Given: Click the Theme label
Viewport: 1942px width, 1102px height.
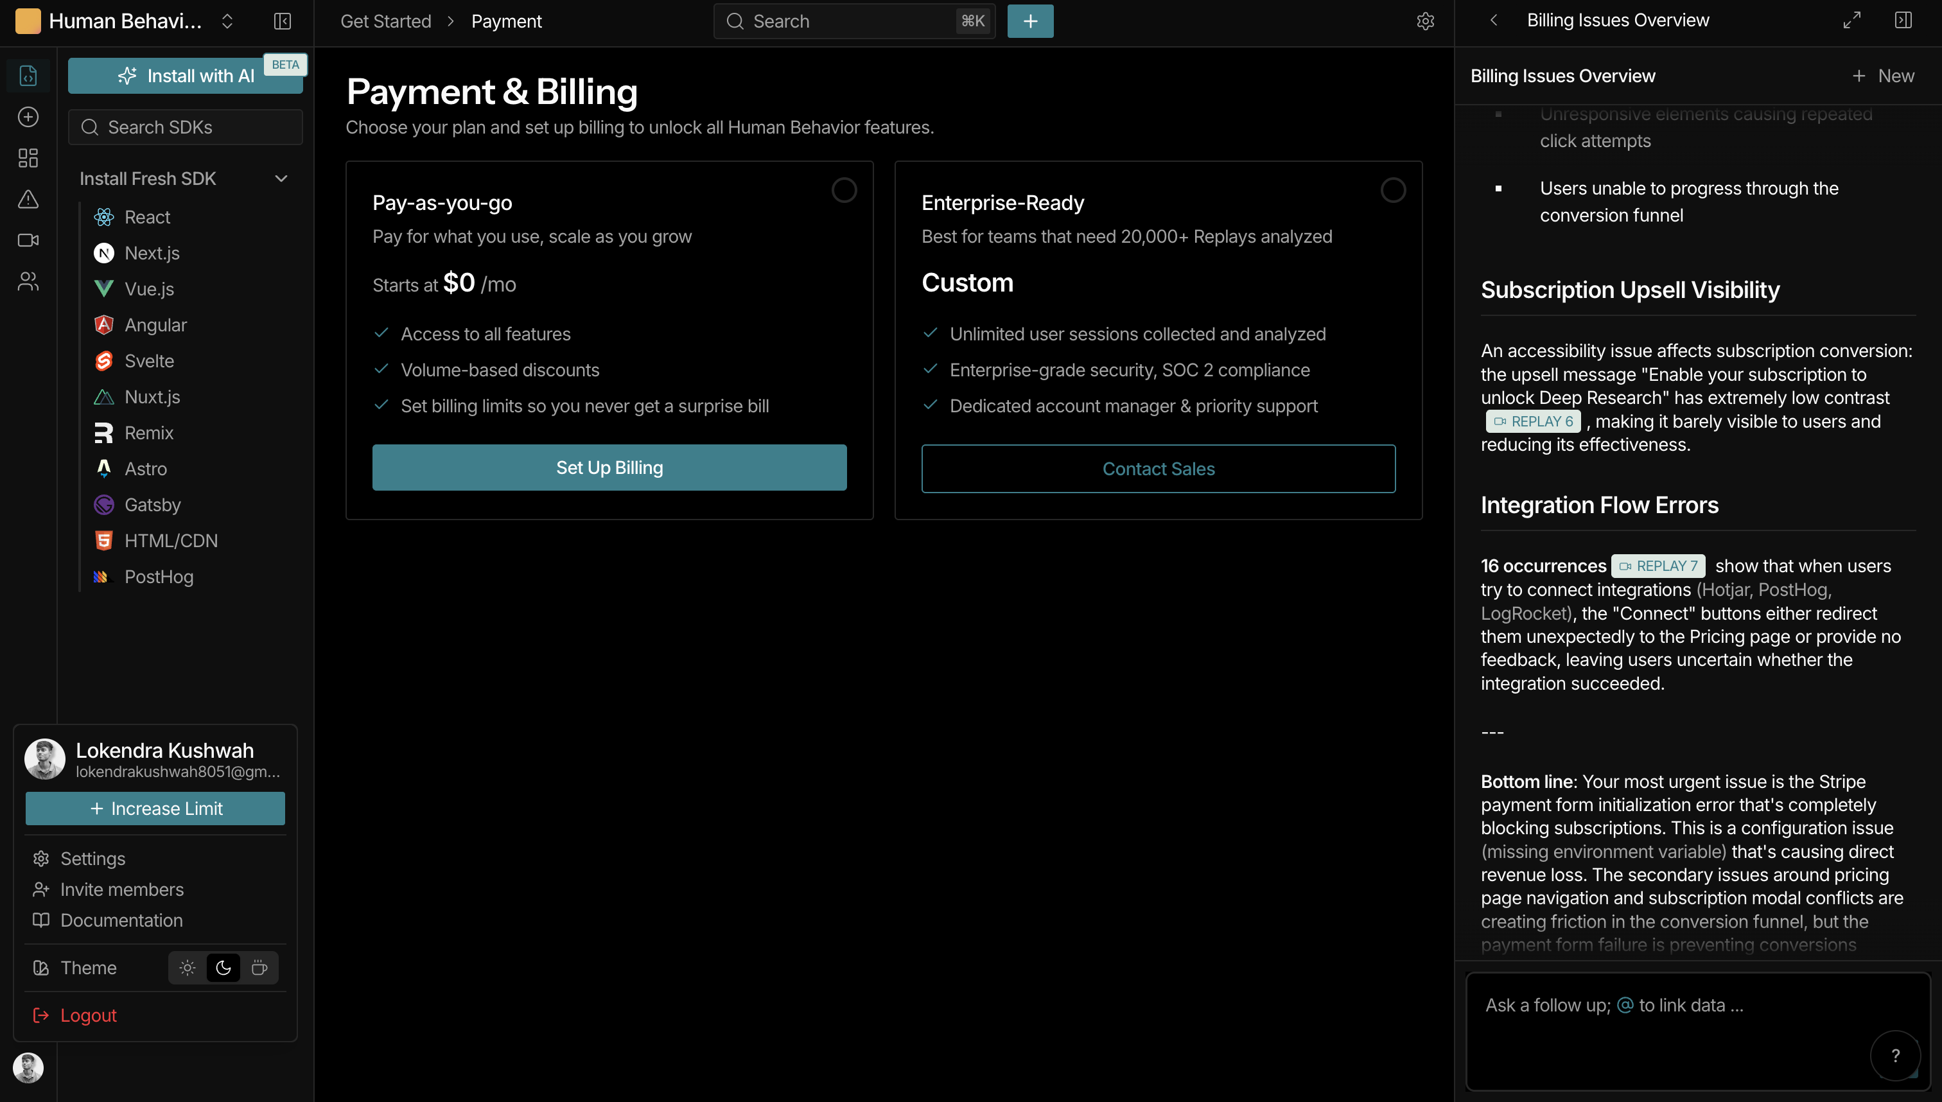Looking at the screenshot, I should [89, 968].
